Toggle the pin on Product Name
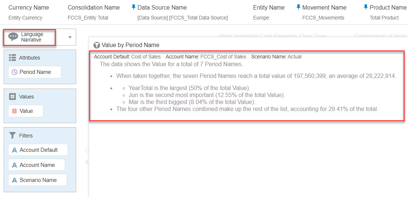The image size is (408, 197). point(366,7)
